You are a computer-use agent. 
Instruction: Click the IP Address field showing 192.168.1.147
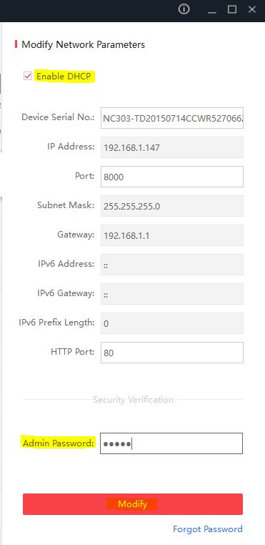(x=172, y=147)
